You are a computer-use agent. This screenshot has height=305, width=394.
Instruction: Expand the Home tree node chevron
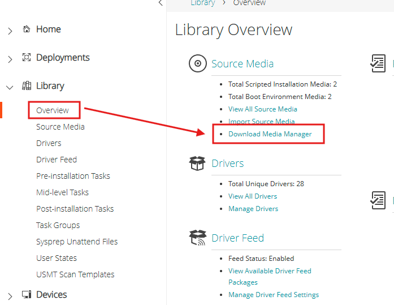10,31
